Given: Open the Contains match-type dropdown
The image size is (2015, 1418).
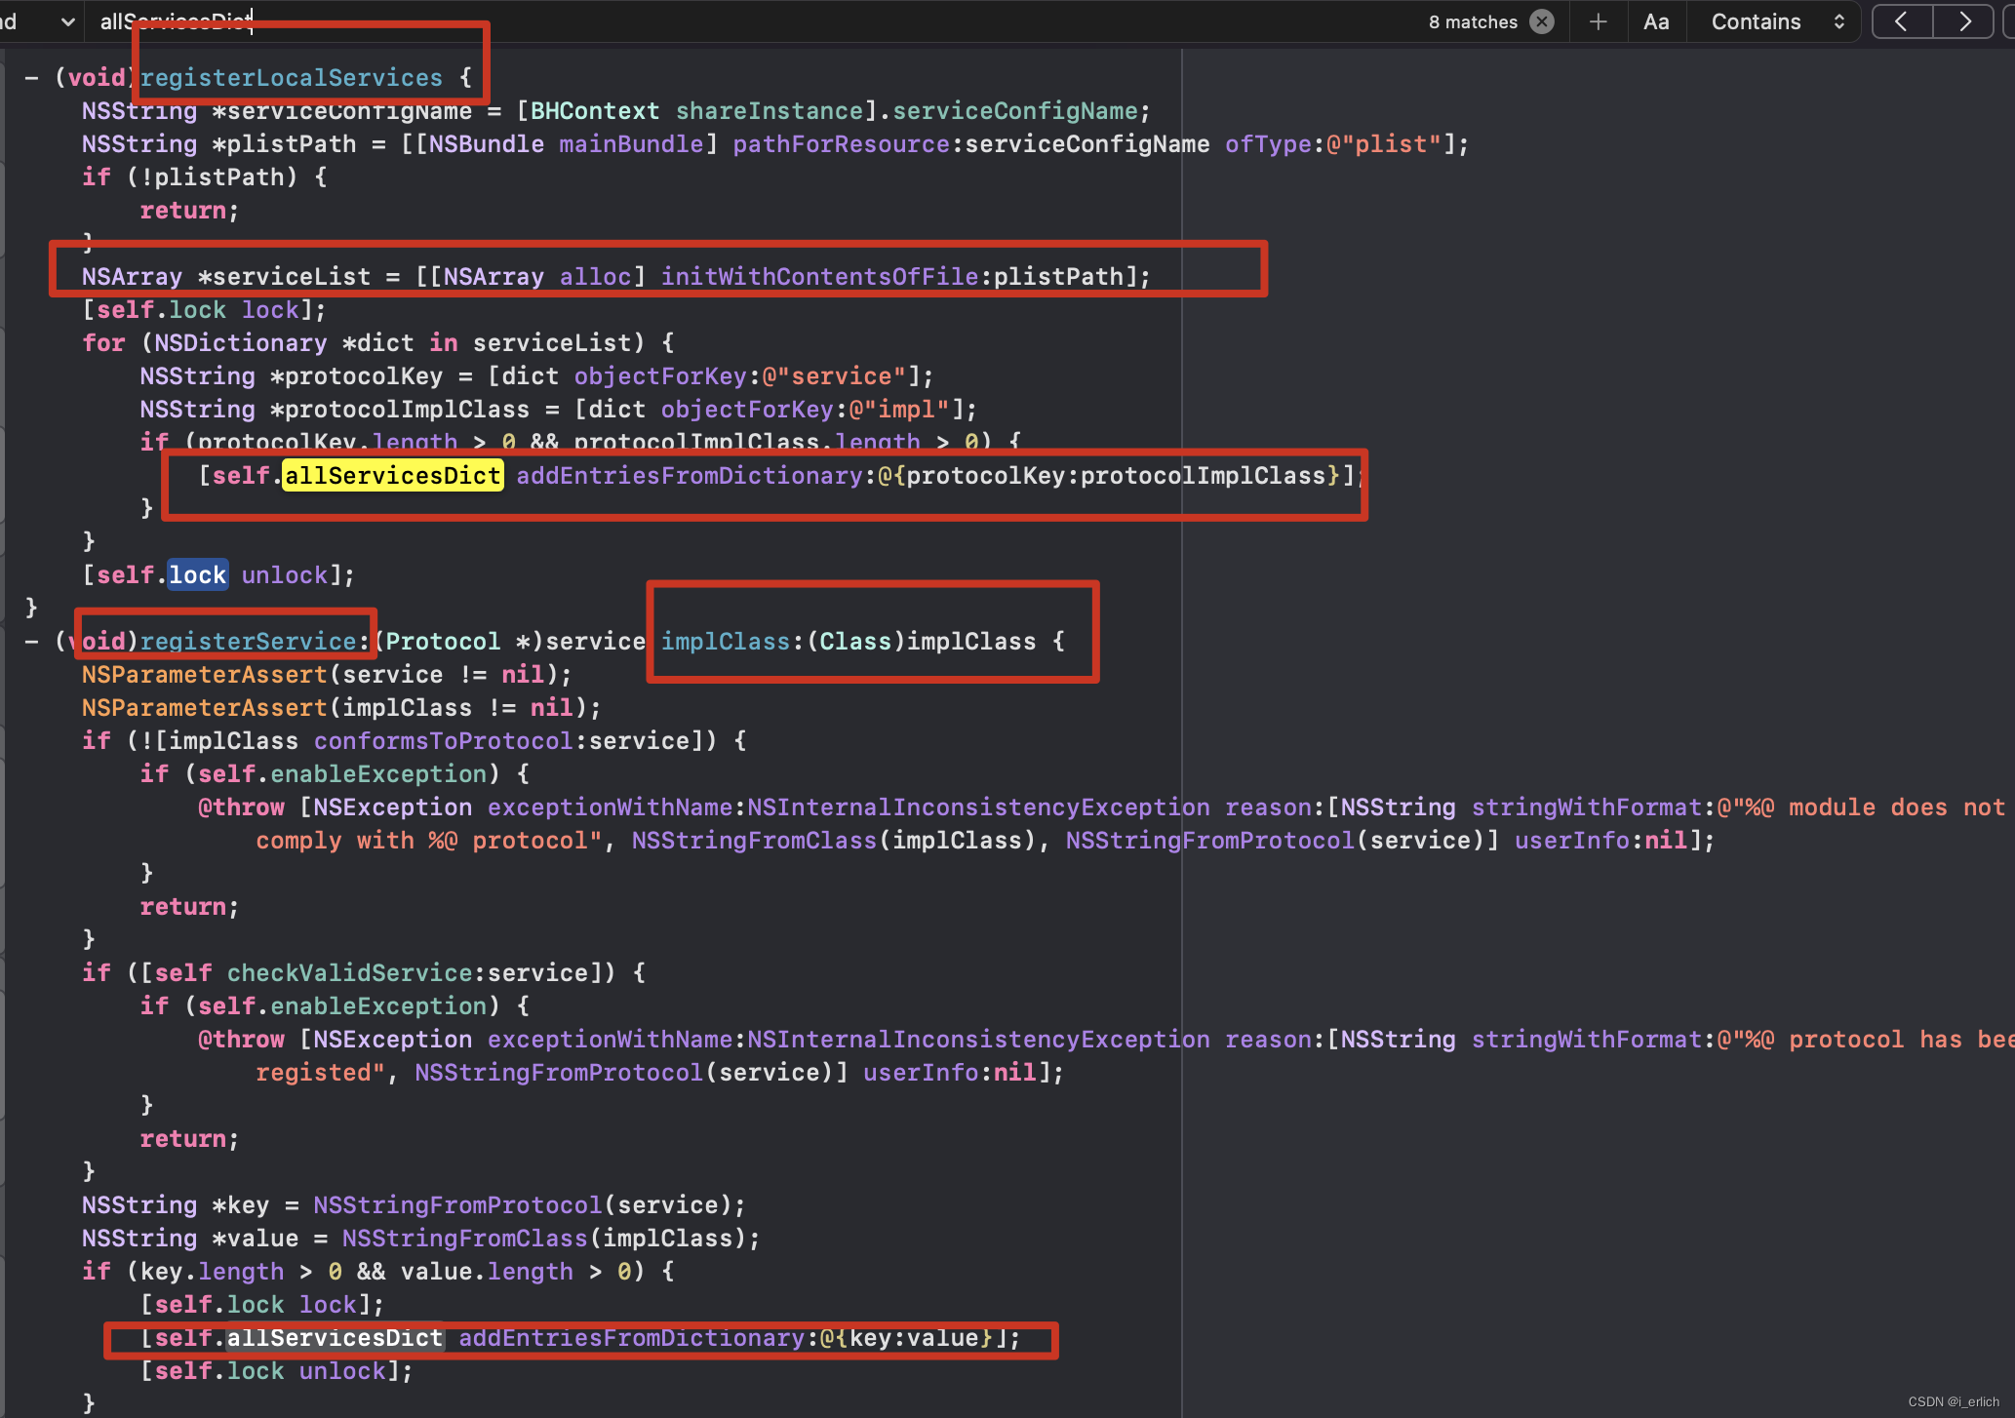Looking at the screenshot, I should pyautogui.click(x=1777, y=21).
